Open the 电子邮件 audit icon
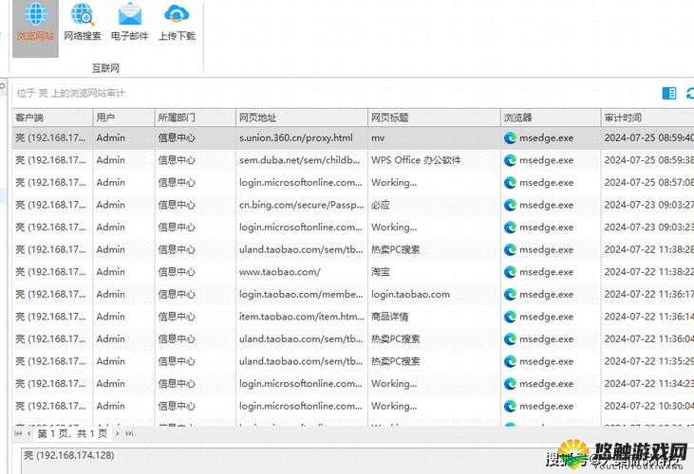Screen dimensions: 694x474 click(x=130, y=22)
